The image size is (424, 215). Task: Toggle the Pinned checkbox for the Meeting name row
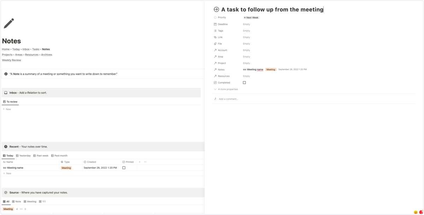click(x=124, y=168)
